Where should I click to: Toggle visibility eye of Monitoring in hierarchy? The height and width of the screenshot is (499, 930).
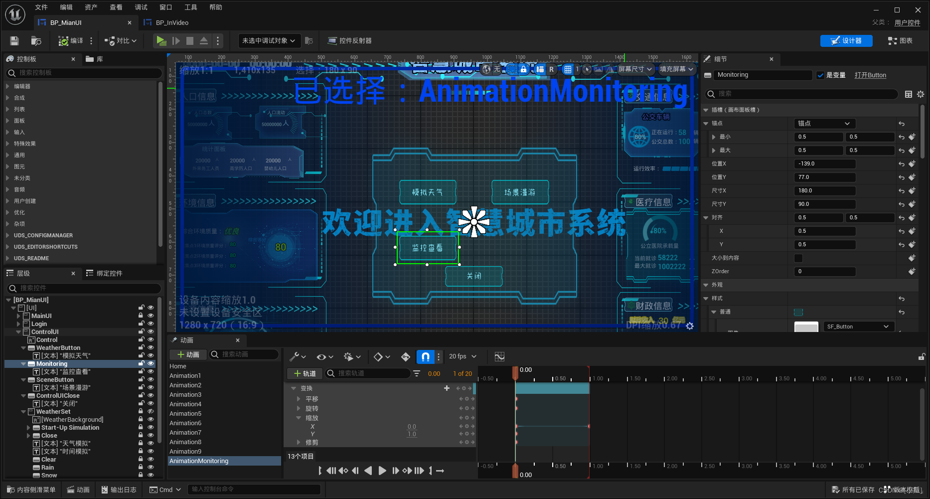point(151,364)
